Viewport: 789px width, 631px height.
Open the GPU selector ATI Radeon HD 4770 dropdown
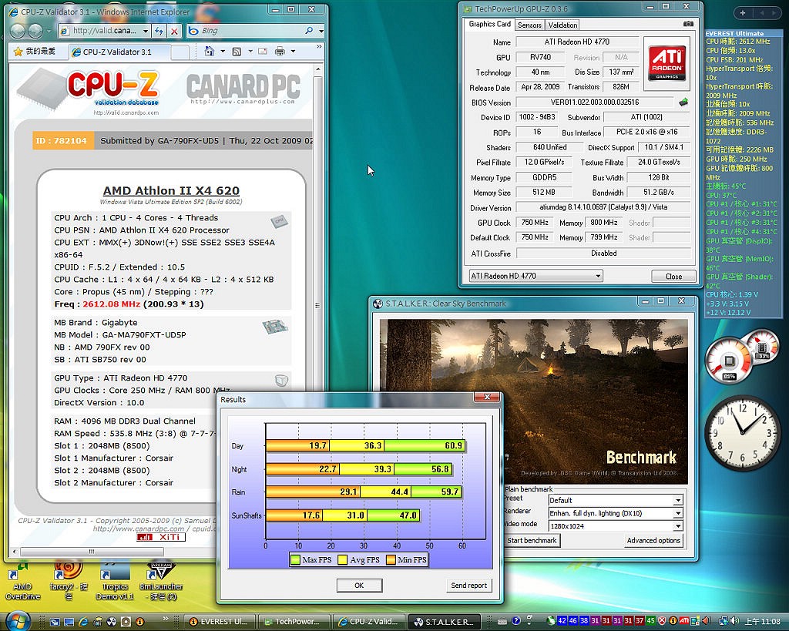tap(536, 276)
